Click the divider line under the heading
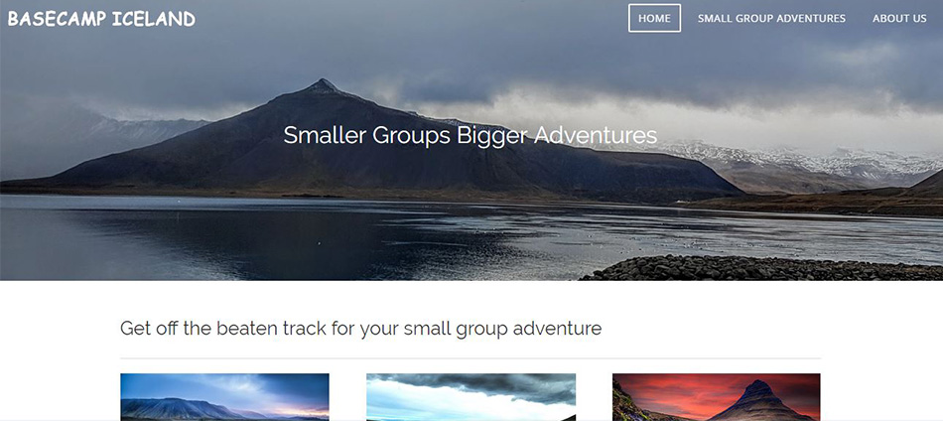Screen dimensions: 943x421 point(471,358)
